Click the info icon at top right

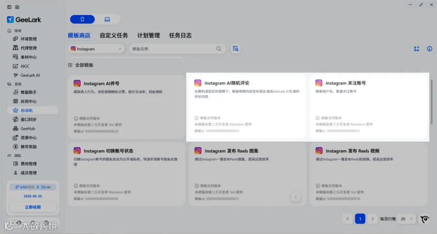click(x=430, y=49)
